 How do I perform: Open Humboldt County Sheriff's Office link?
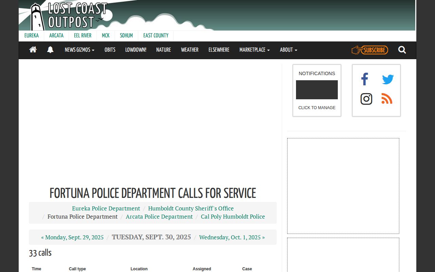click(x=191, y=208)
